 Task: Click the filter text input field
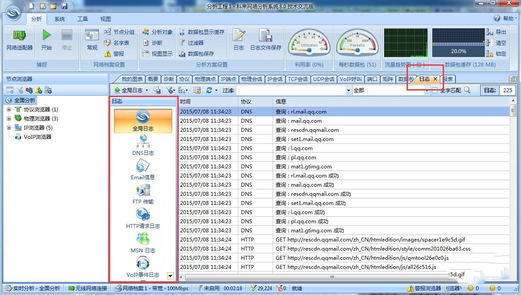pos(291,90)
